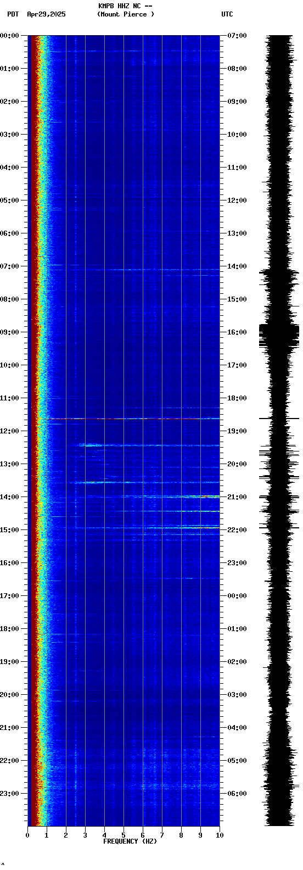Select 06:00 on the PDT axis
The height and width of the screenshot is (870, 303).
click(9, 233)
